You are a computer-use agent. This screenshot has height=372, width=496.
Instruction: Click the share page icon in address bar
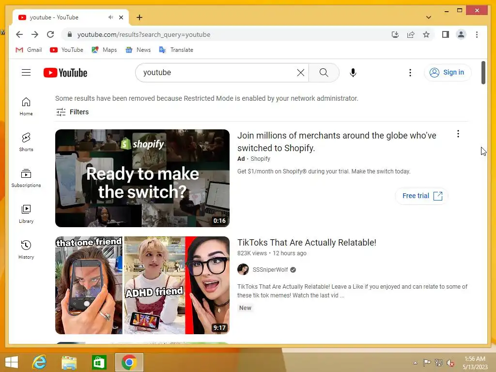pyautogui.click(x=411, y=34)
